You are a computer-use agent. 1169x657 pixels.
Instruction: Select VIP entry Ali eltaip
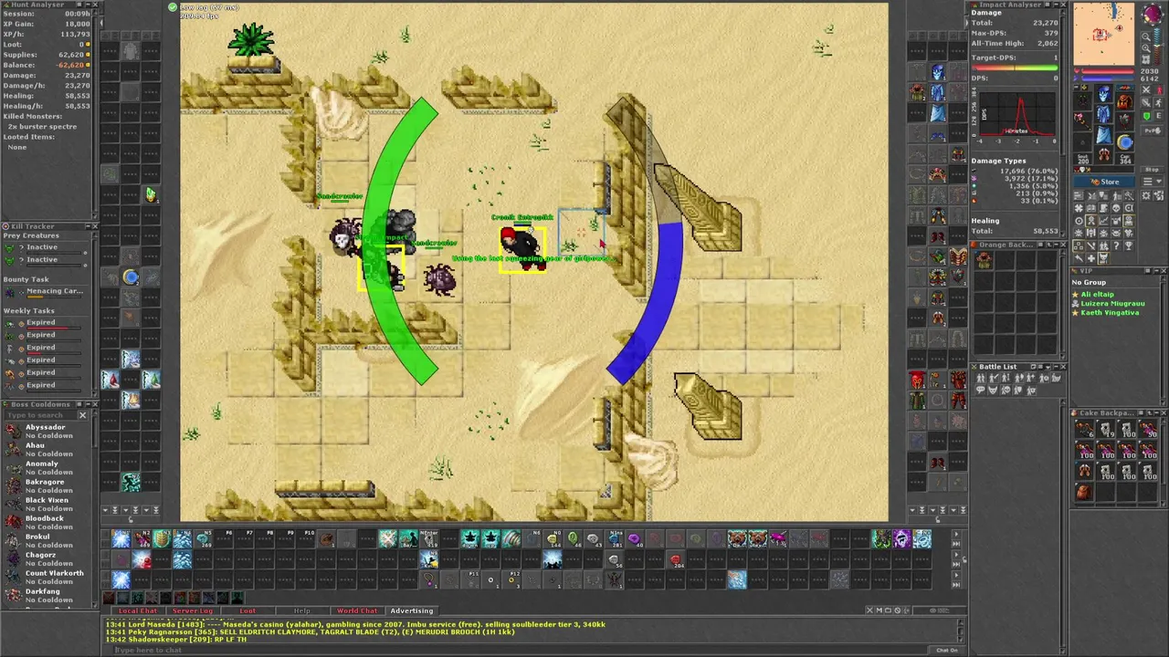tap(1097, 295)
